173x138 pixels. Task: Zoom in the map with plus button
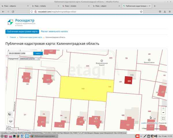point(163,109)
